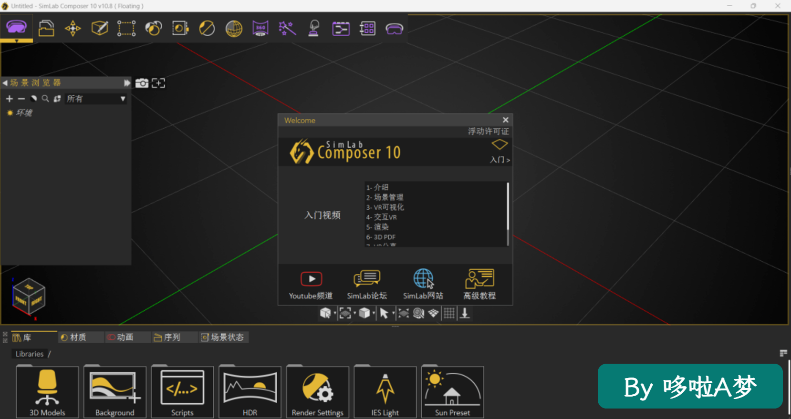Screen dimensions: 791x419
Task: Add item with plus in scene browser
Action: 9,99
